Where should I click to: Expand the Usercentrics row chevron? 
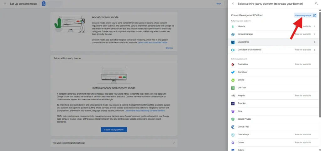coord(315,42)
